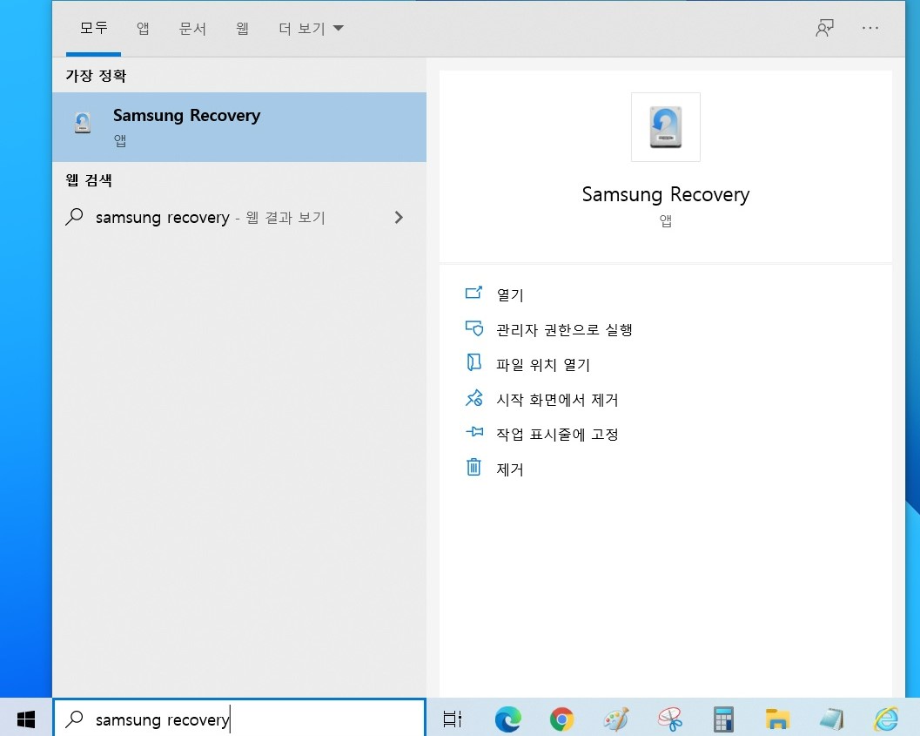The width and height of the screenshot is (920, 736).
Task: Click the small Samsung Recovery icon in results
Action: [82, 124]
